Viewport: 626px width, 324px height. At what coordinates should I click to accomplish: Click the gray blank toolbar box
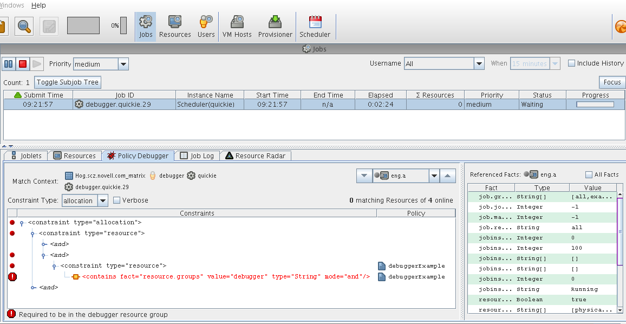click(83, 25)
